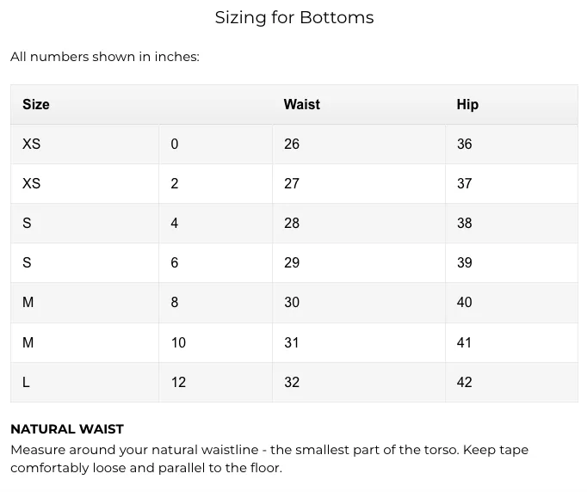The width and height of the screenshot is (587, 492).
Task: Click waist value 30
Action: pos(292,302)
